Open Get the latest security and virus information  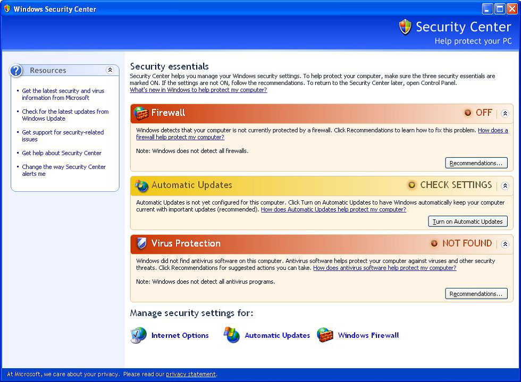tap(63, 95)
